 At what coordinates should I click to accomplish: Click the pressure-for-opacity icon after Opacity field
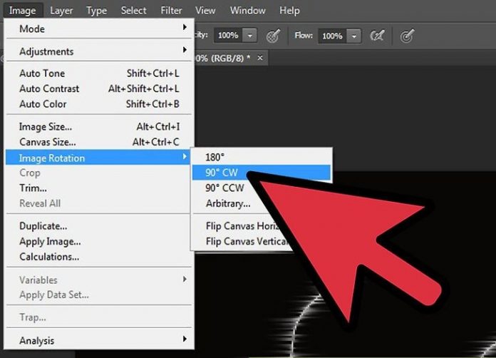[272, 35]
